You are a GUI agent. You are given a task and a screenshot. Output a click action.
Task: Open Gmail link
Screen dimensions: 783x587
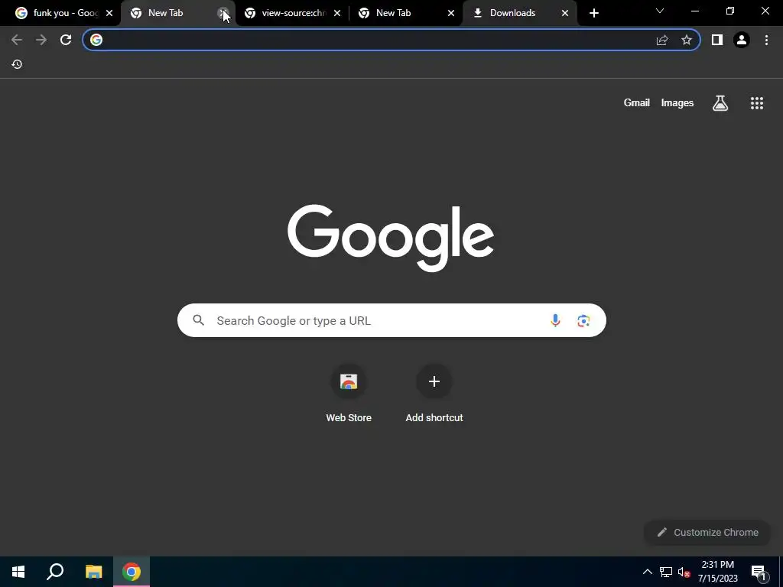(x=637, y=103)
